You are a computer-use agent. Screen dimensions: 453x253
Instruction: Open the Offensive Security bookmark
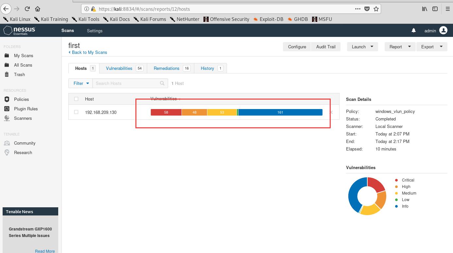click(226, 19)
